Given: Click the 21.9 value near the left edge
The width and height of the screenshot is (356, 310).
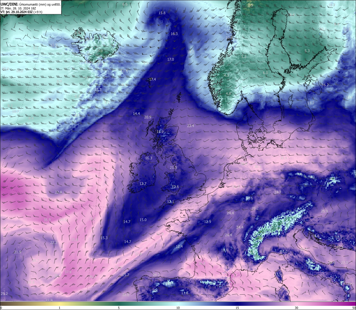Looking at the screenshot, I should 18,252.
